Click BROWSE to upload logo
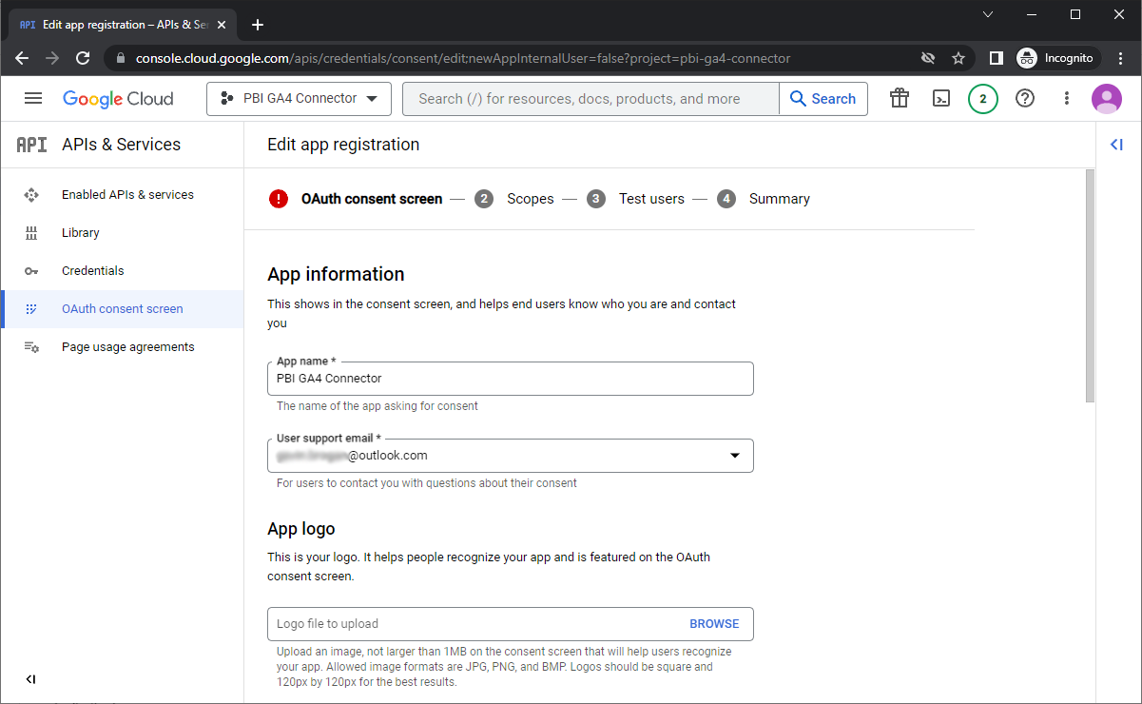Image resolution: width=1142 pixels, height=704 pixels. (x=714, y=624)
